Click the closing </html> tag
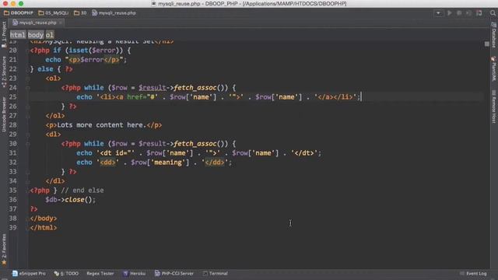 point(44,227)
